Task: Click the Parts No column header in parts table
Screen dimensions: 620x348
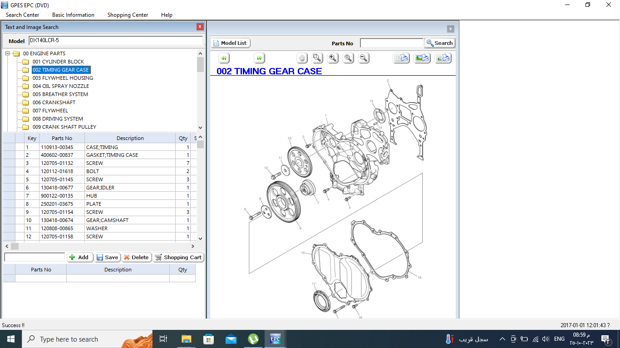Action: 62,138
